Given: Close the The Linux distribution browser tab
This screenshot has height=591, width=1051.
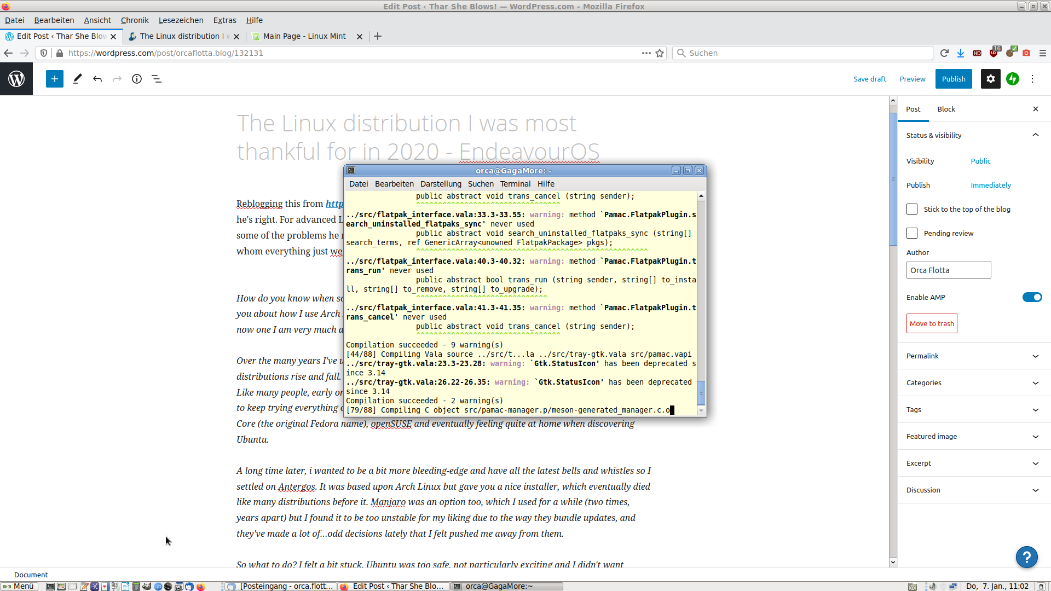Looking at the screenshot, I should pyautogui.click(x=236, y=37).
